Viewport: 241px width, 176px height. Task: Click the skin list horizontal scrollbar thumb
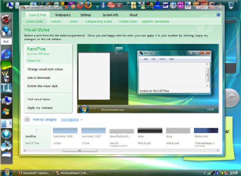click(80, 150)
